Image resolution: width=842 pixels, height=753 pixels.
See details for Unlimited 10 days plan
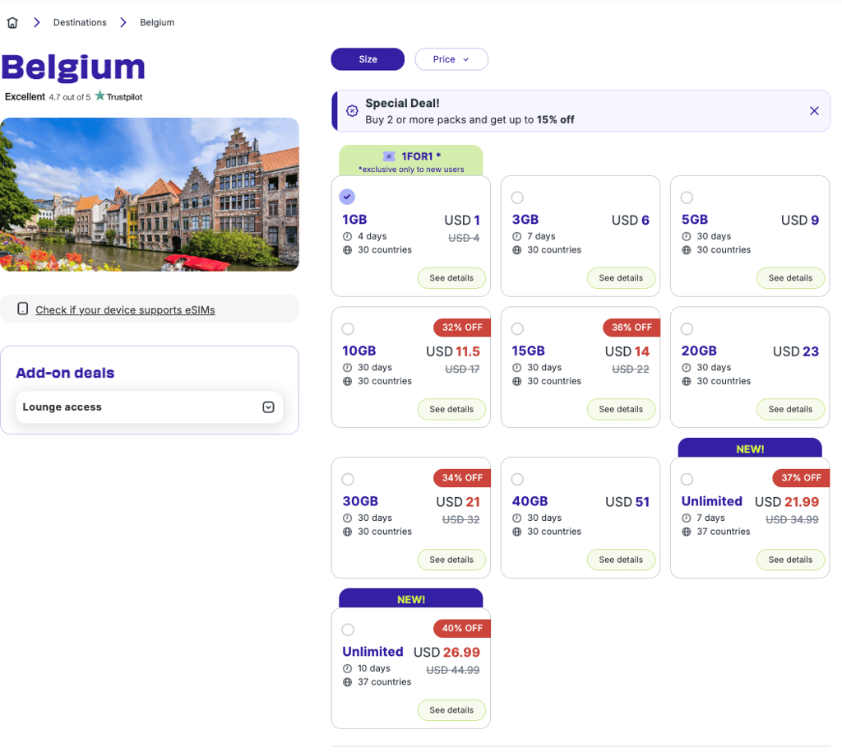tap(451, 710)
